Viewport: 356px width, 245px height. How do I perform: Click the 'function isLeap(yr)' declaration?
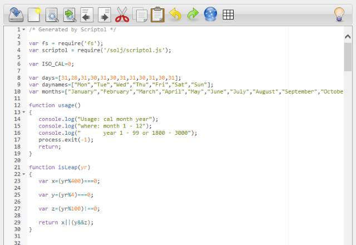[60, 167]
